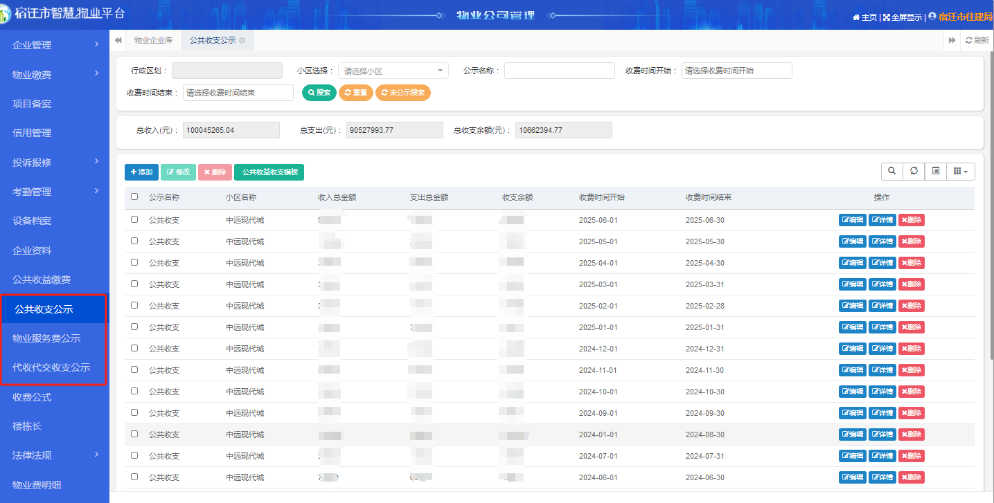View 详情 for the 2024-10-01 row
This screenshot has height=503, width=994.
pyautogui.click(x=882, y=392)
